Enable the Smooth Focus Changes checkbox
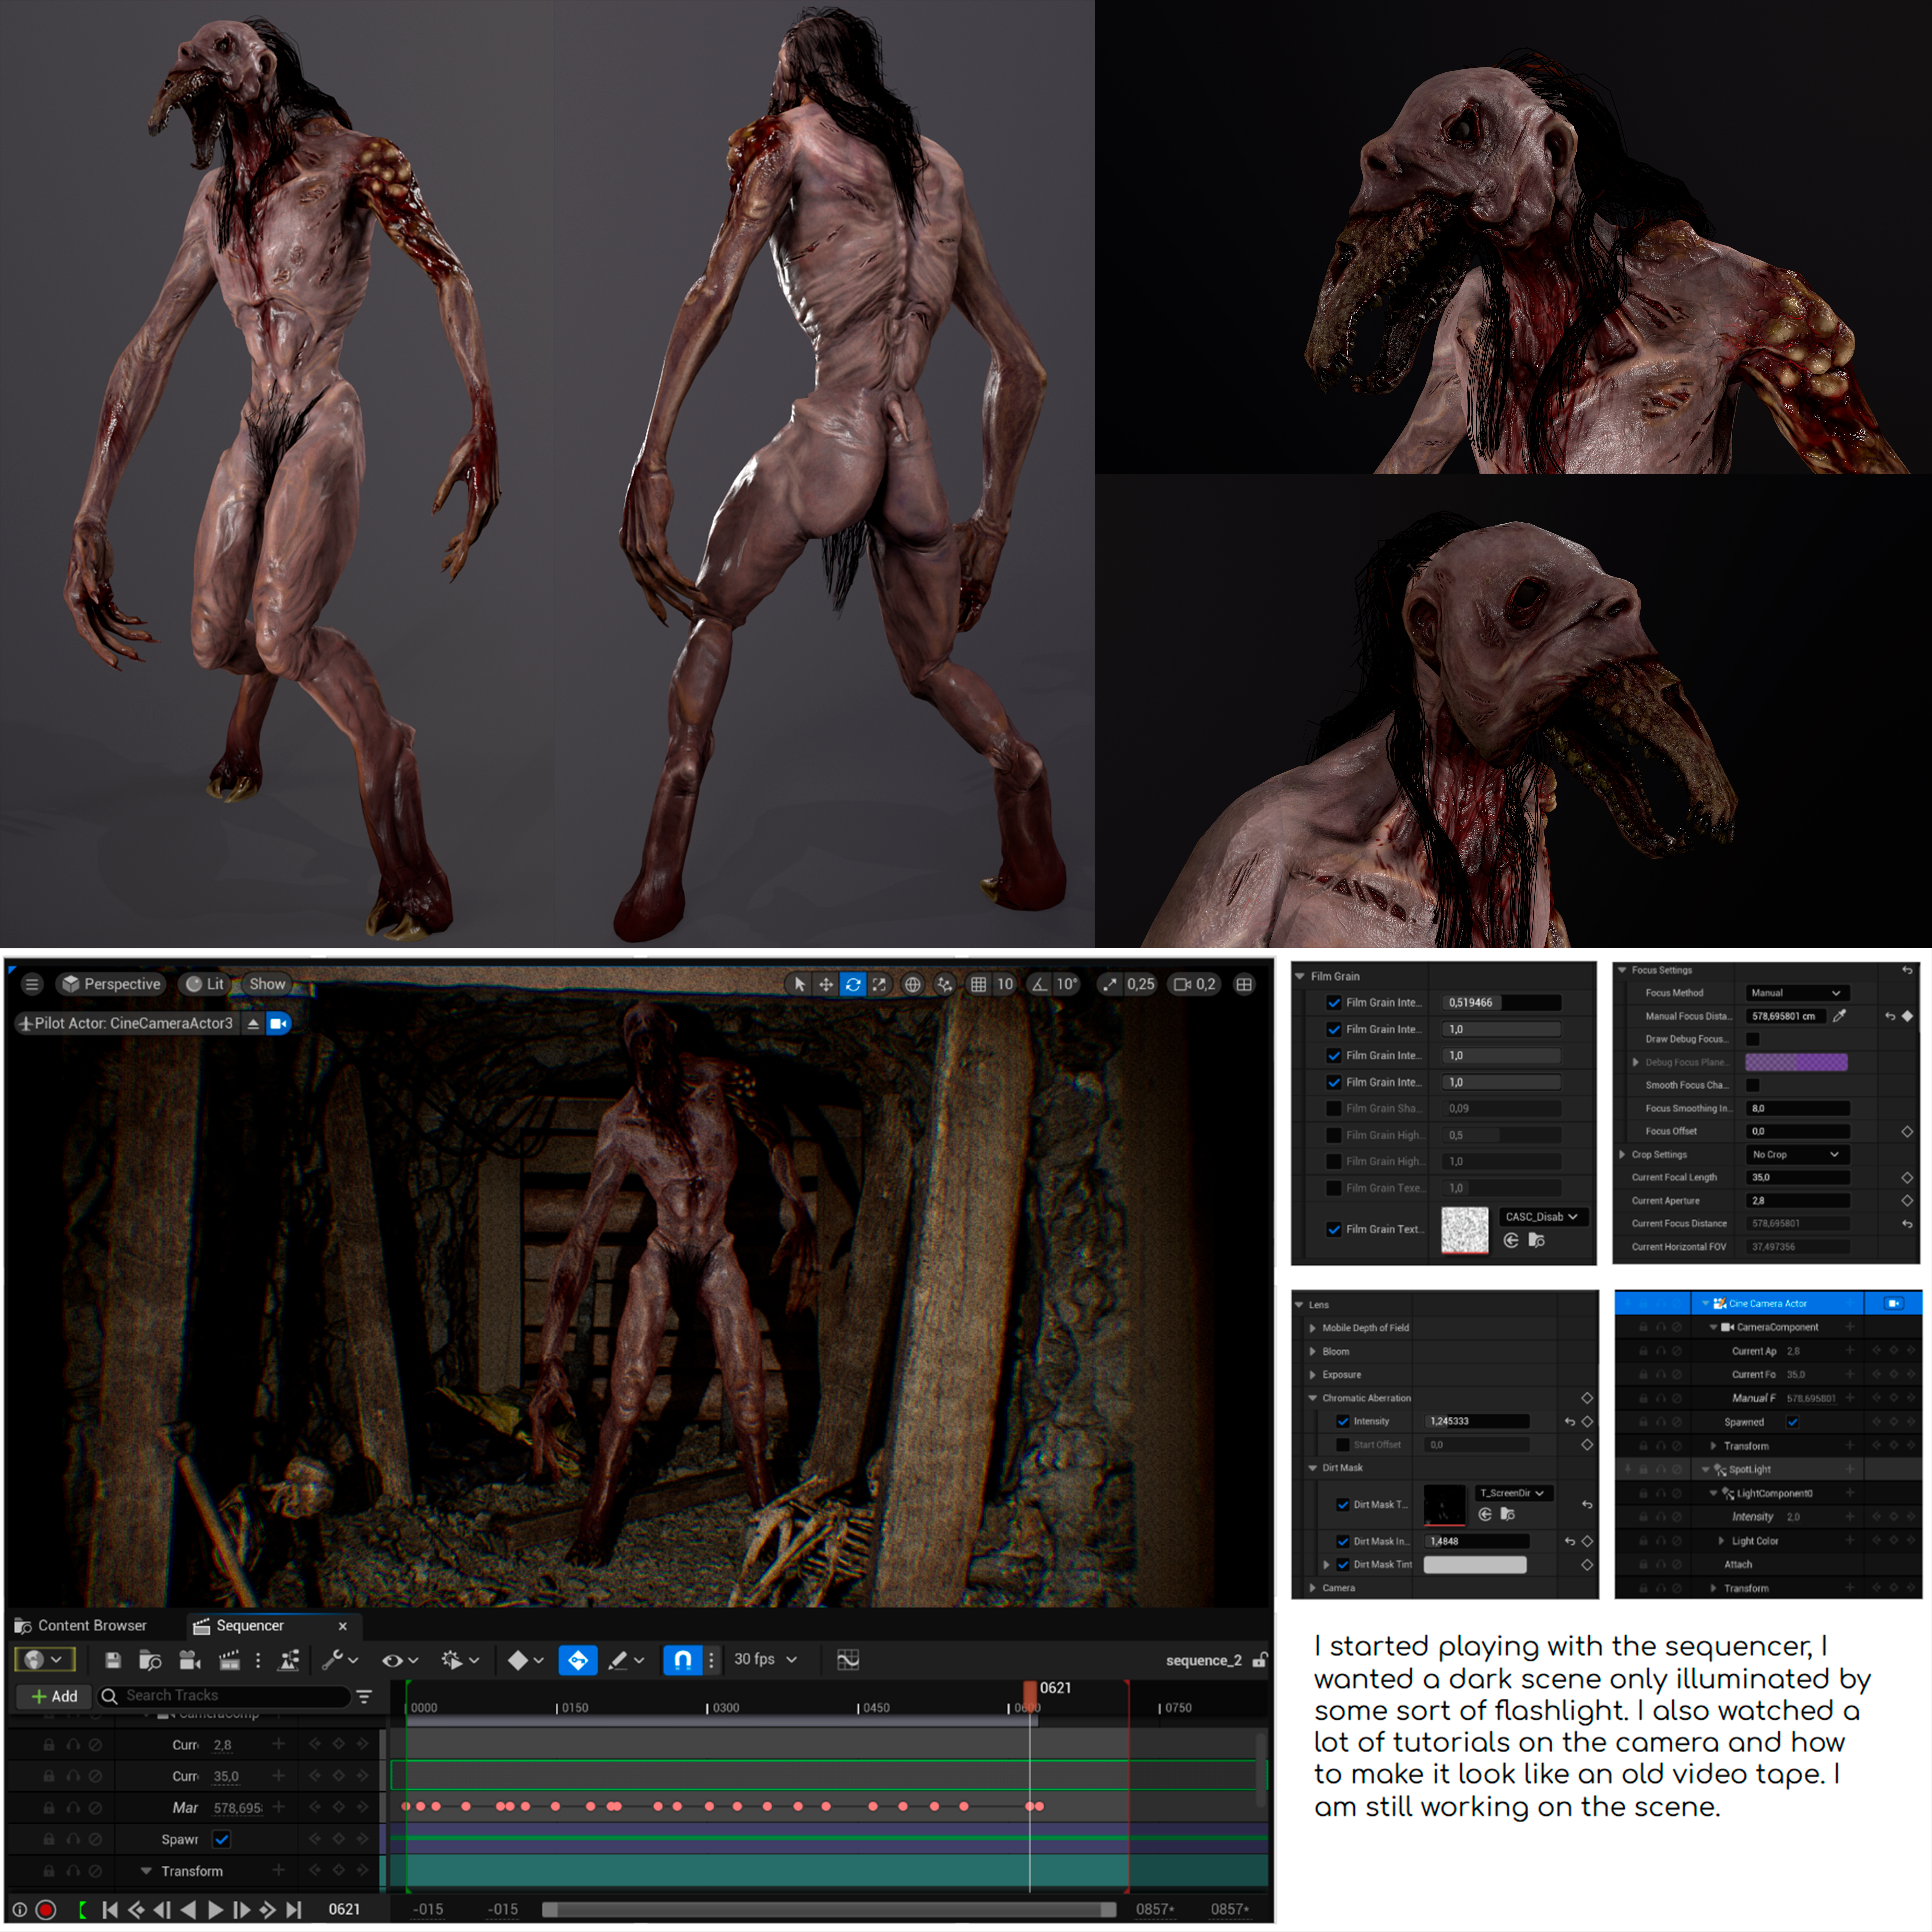Image resolution: width=1932 pixels, height=1932 pixels. [x=1753, y=1085]
